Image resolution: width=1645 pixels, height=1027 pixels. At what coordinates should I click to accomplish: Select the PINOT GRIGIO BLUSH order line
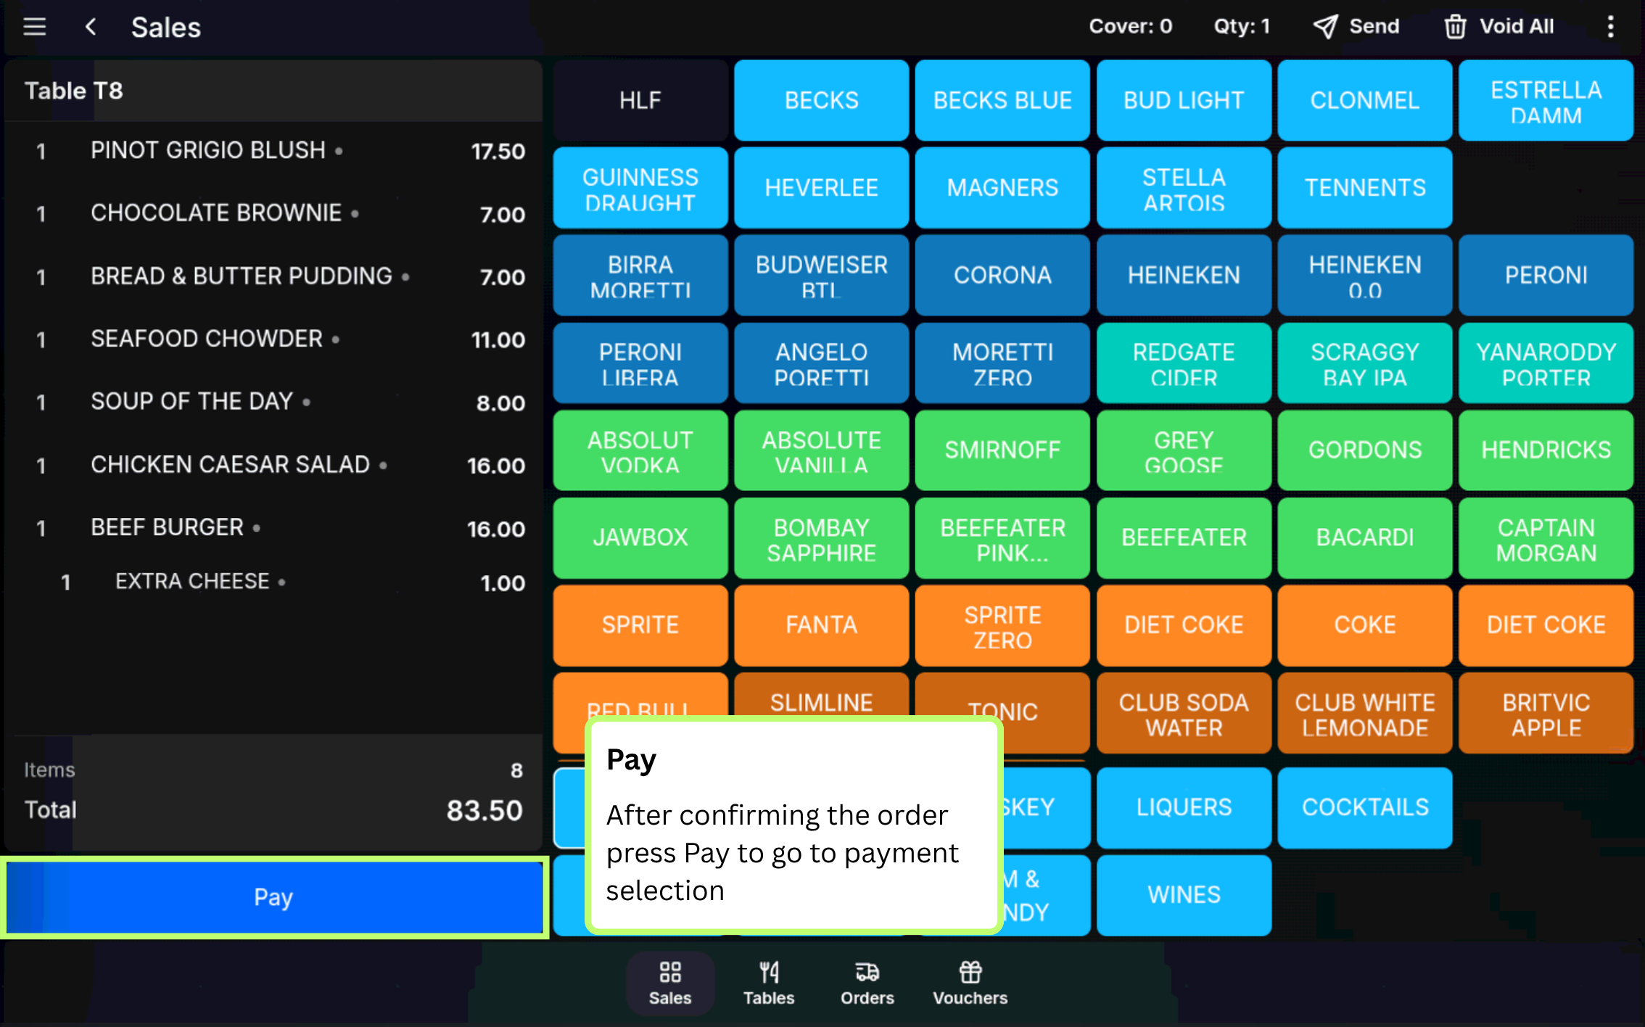[x=274, y=151]
